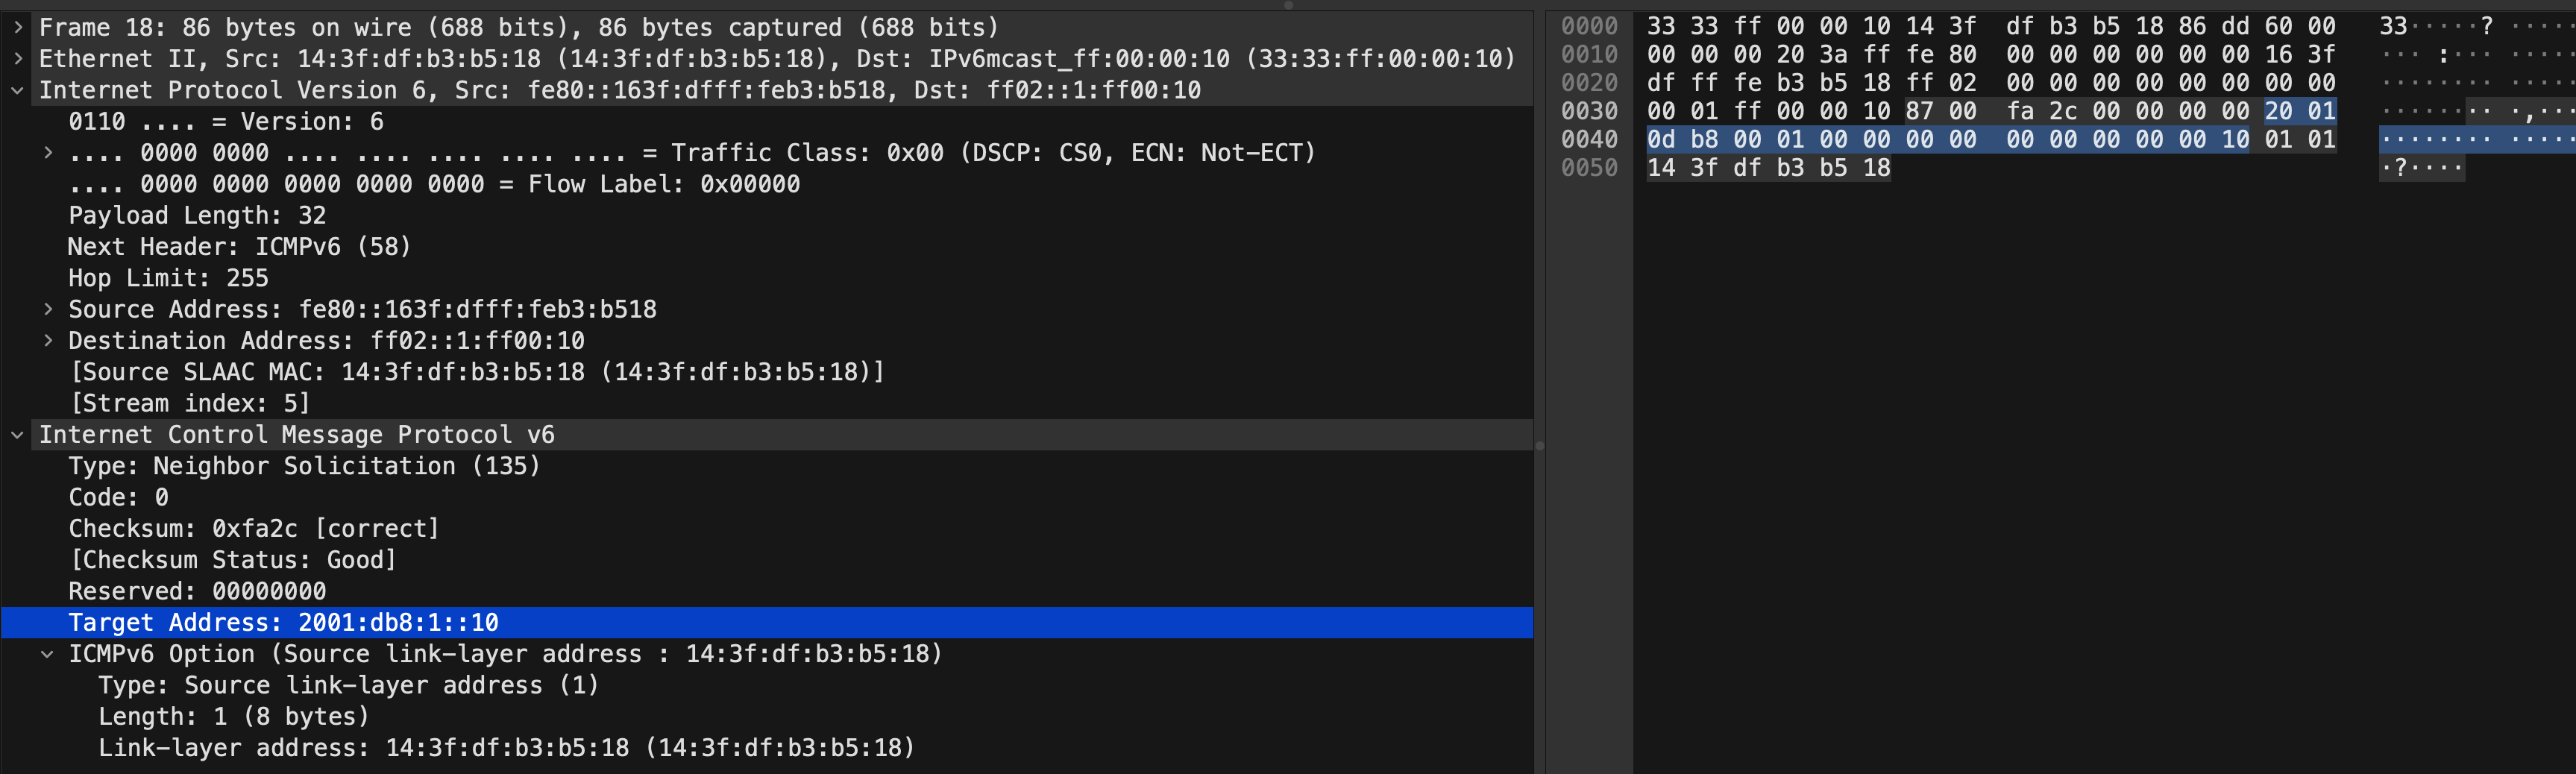Select the Next Header: ICMPv6 (58) line

pyautogui.click(x=239, y=247)
